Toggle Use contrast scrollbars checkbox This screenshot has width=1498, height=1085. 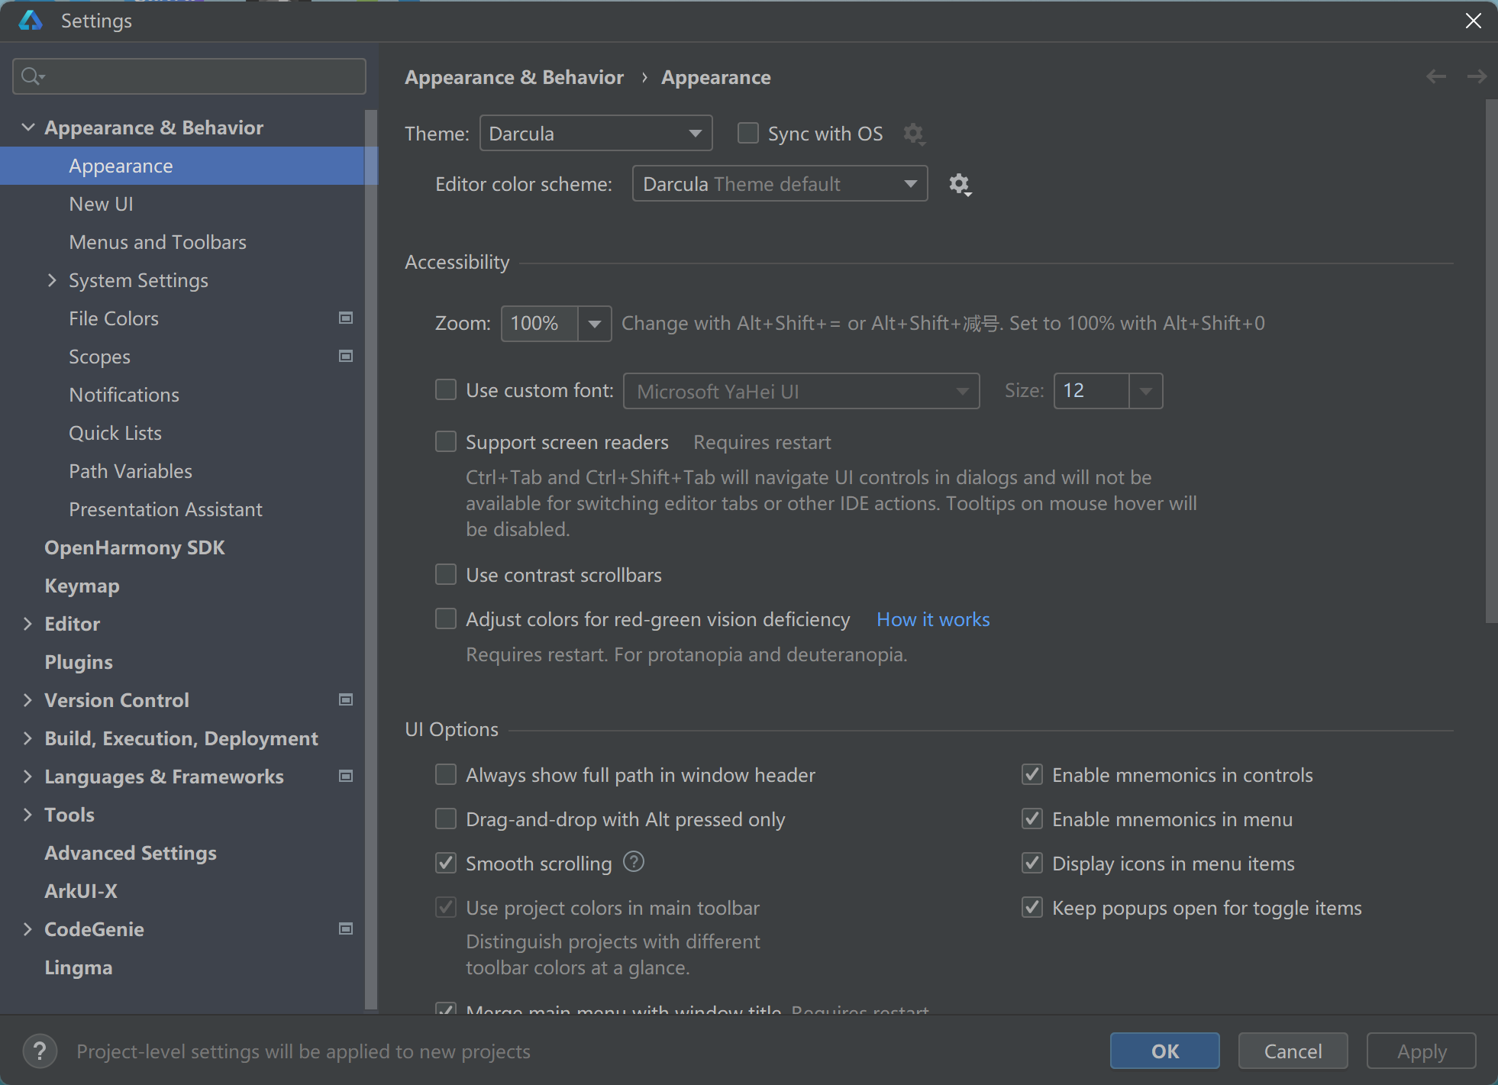click(446, 574)
